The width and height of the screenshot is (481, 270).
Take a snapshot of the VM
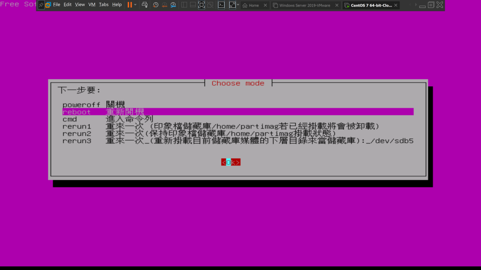coord(155,5)
